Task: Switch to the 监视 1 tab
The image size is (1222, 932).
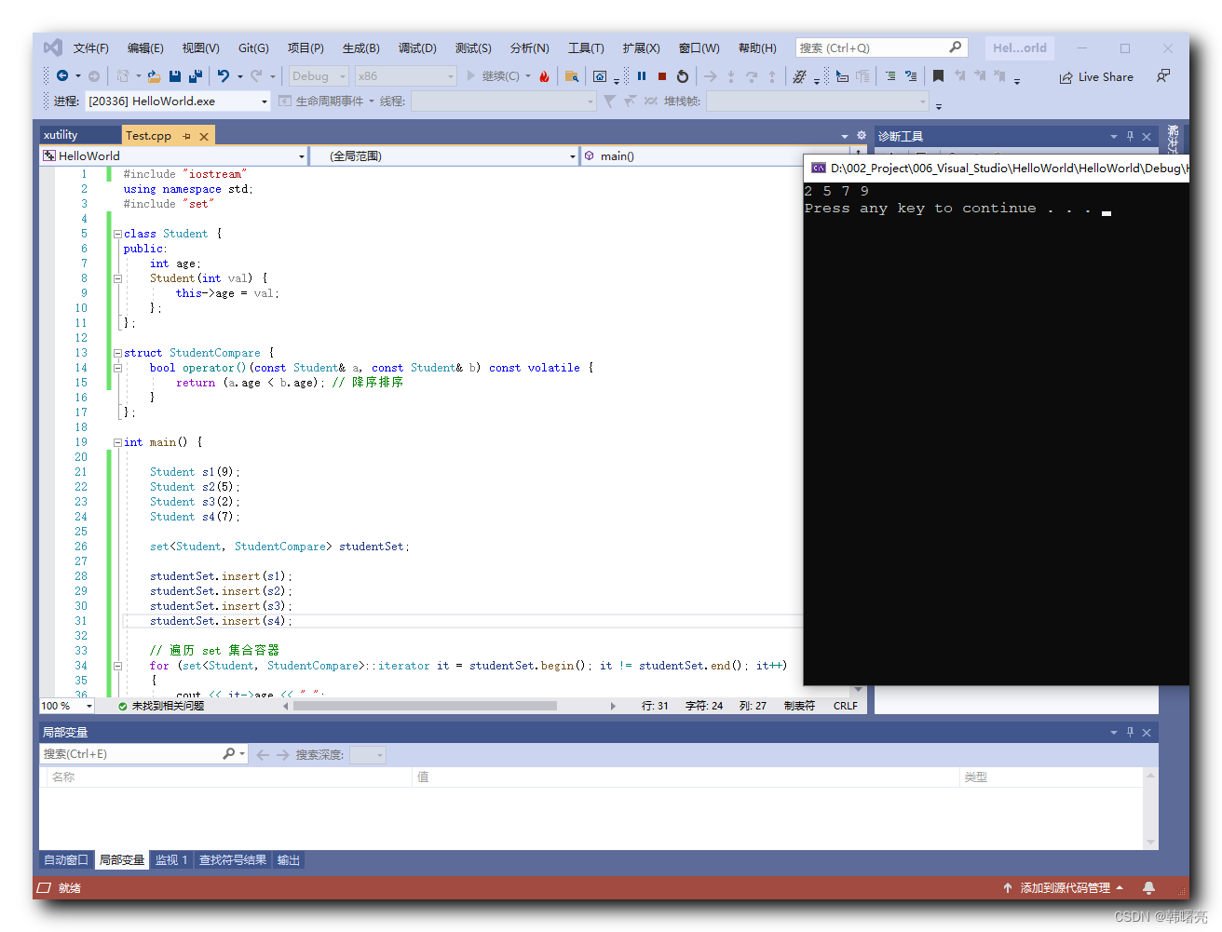Action: pyautogui.click(x=171, y=859)
